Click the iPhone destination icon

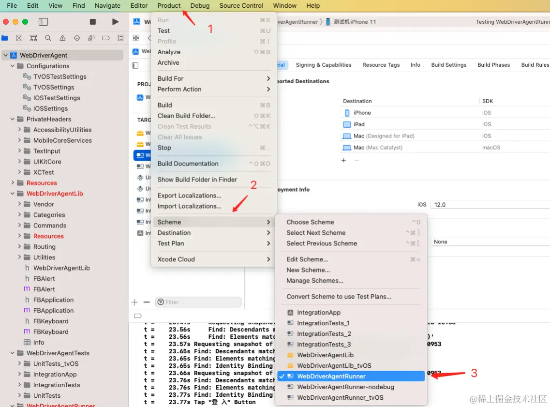(x=347, y=113)
